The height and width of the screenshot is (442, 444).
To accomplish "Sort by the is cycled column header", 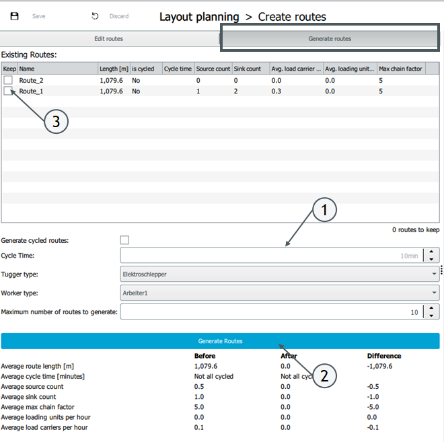I will (146, 69).
